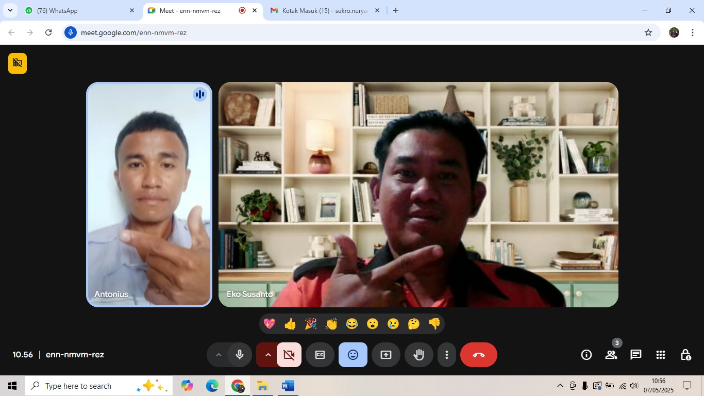Viewport: 704px width, 396px height.
Task: Expand video settings arrow beside camera
Action: (x=268, y=355)
